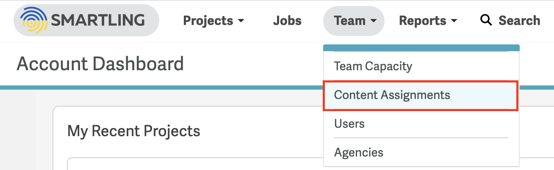Screen dimensions: 554x170
Task: Open Search from the top navigation
Action: 510,20
